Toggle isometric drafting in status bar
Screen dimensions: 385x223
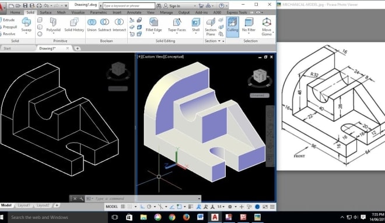tap(160, 207)
